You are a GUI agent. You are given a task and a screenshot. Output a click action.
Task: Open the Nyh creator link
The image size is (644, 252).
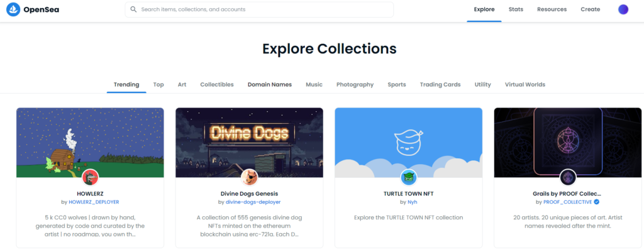point(413,202)
